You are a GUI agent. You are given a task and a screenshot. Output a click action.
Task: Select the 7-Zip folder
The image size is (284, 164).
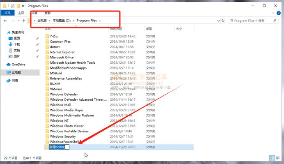point(54,36)
